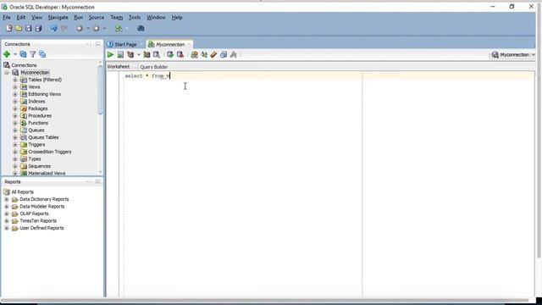Click the Undo arrow icon in main toolbar
542x305 pixels.
[53, 28]
